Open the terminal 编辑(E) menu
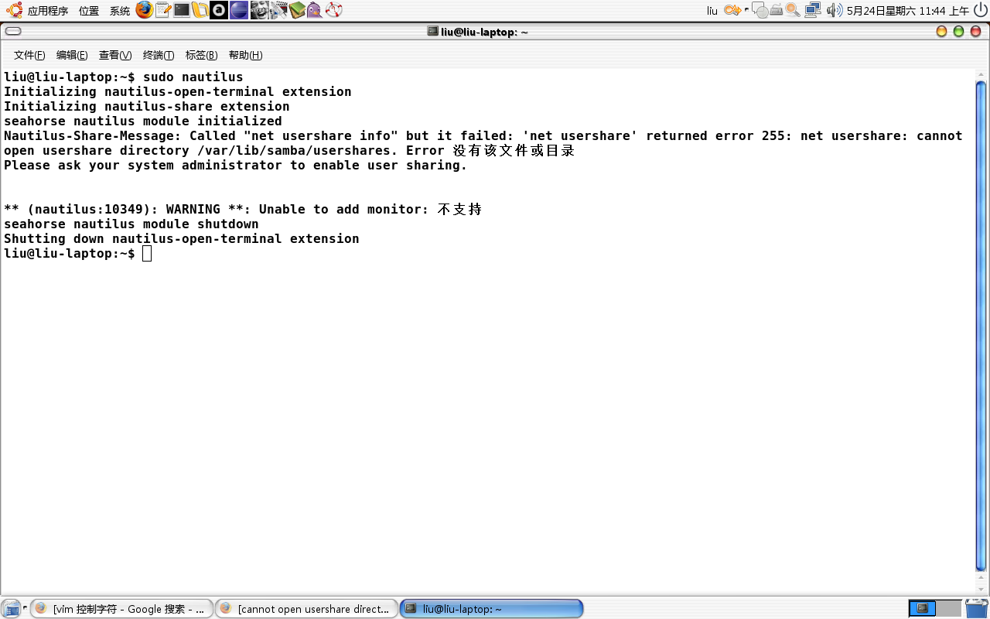The image size is (990, 619). point(72,55)
